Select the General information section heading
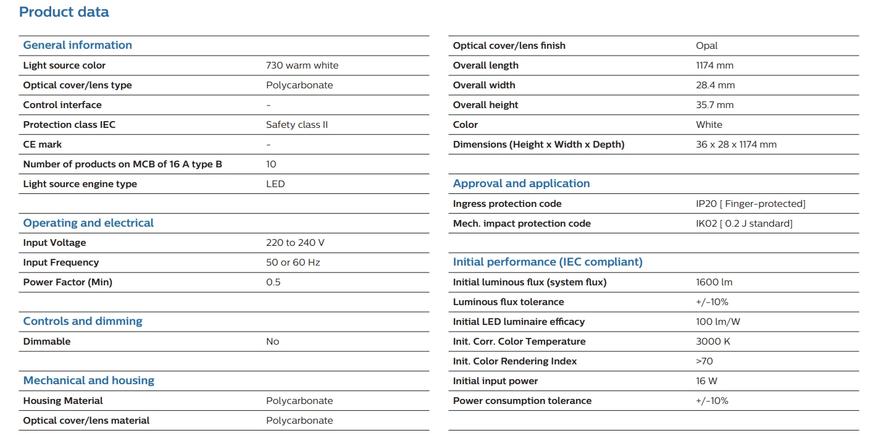Viewport: 873px width, 441px height. pos(77,45)
